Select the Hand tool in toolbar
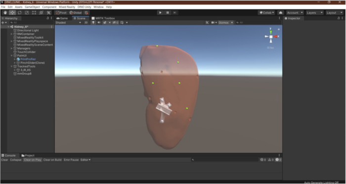This screenshot has height=184, width=346. pos(5,12)
